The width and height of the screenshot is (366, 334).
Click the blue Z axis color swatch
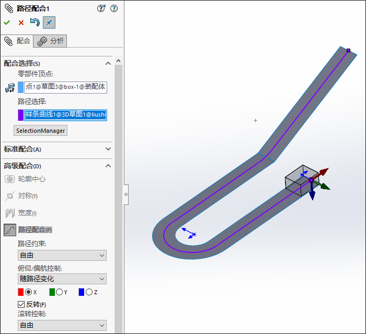tap(82, 292)
